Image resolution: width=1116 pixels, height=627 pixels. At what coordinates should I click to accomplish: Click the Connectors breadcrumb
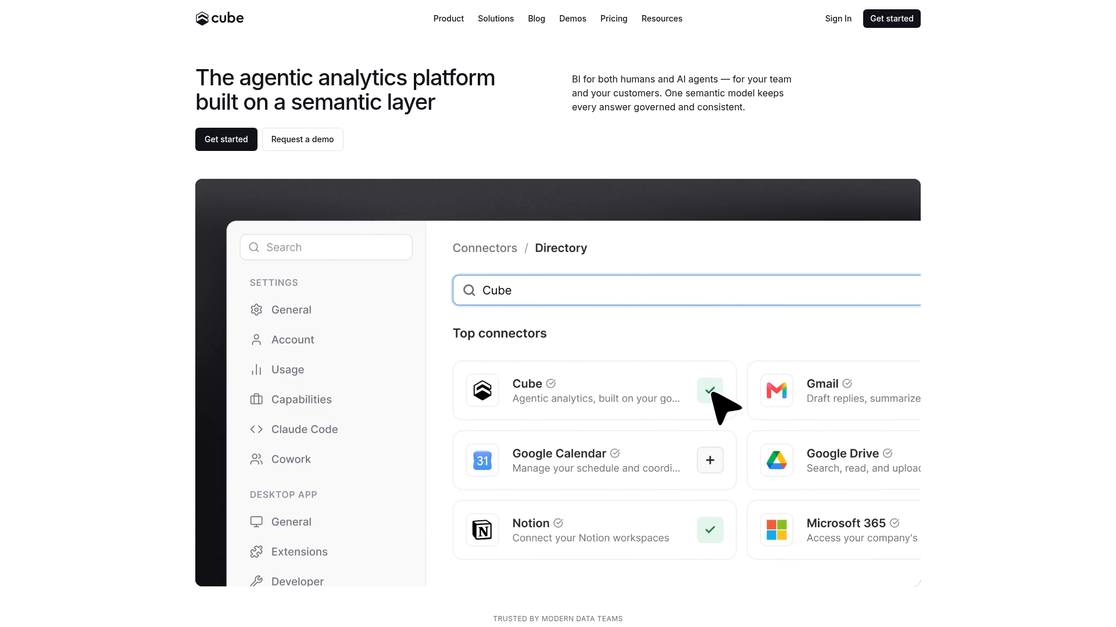pyautogui.click(x=485, y=248)
